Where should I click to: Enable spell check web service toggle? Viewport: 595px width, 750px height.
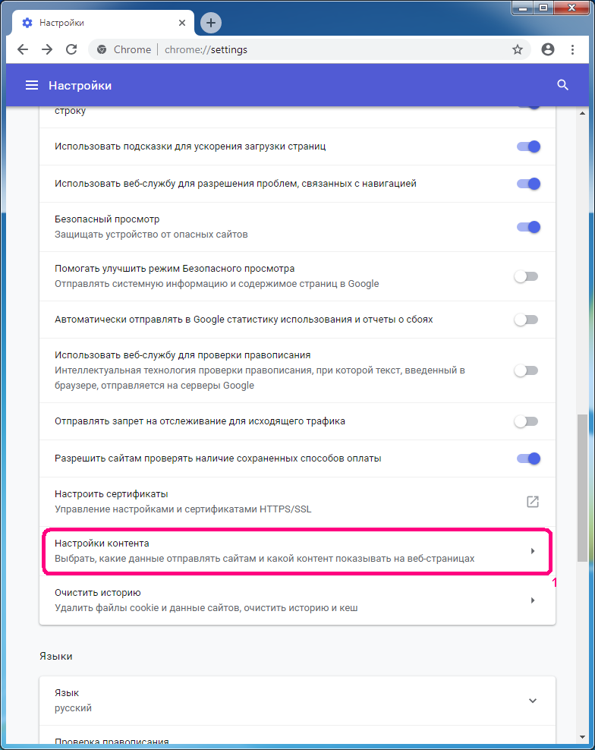tap(526, 370)
